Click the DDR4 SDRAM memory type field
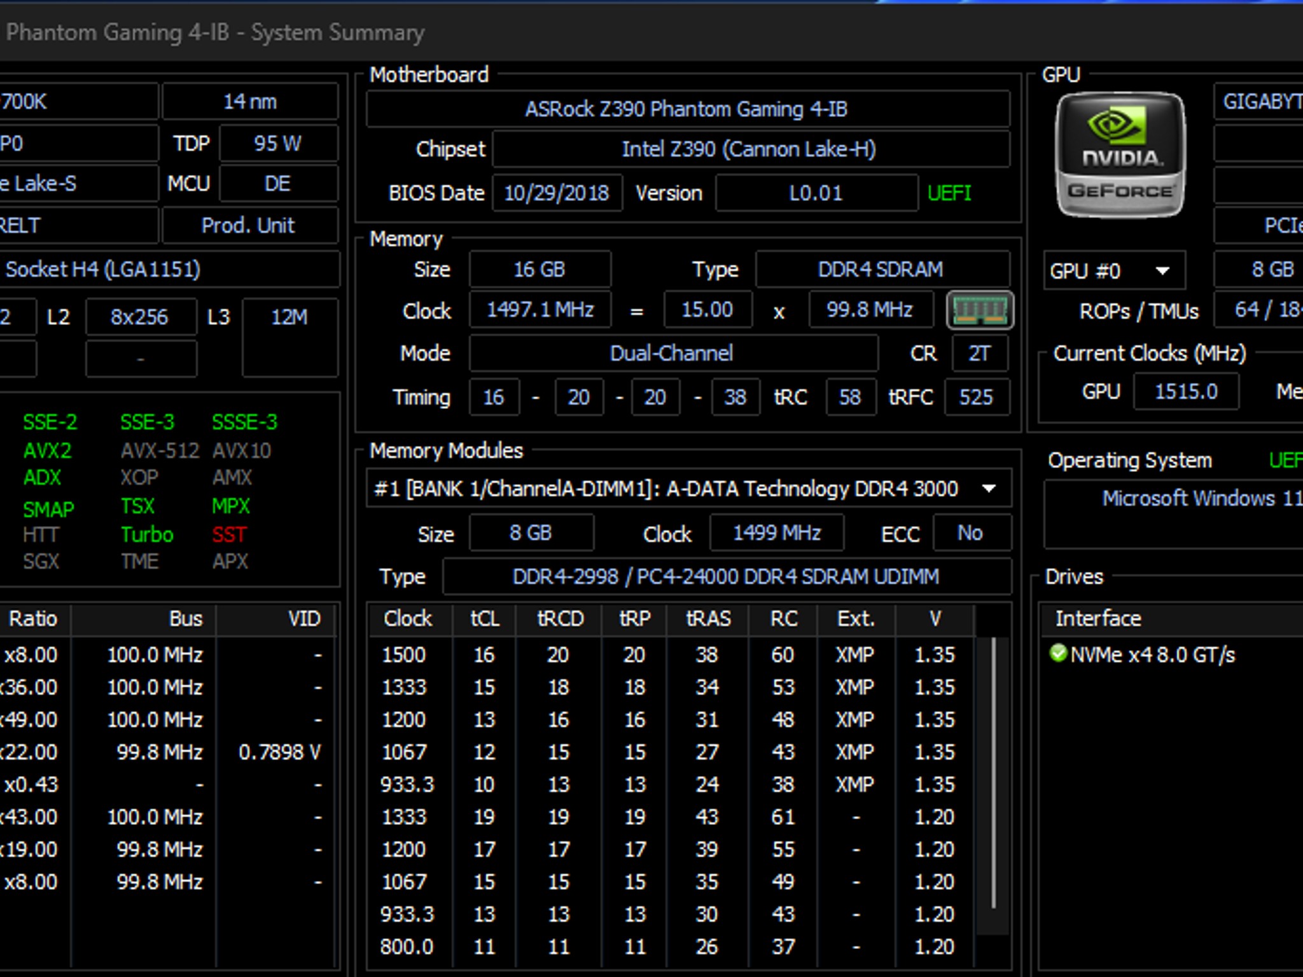 coord(882,270)
